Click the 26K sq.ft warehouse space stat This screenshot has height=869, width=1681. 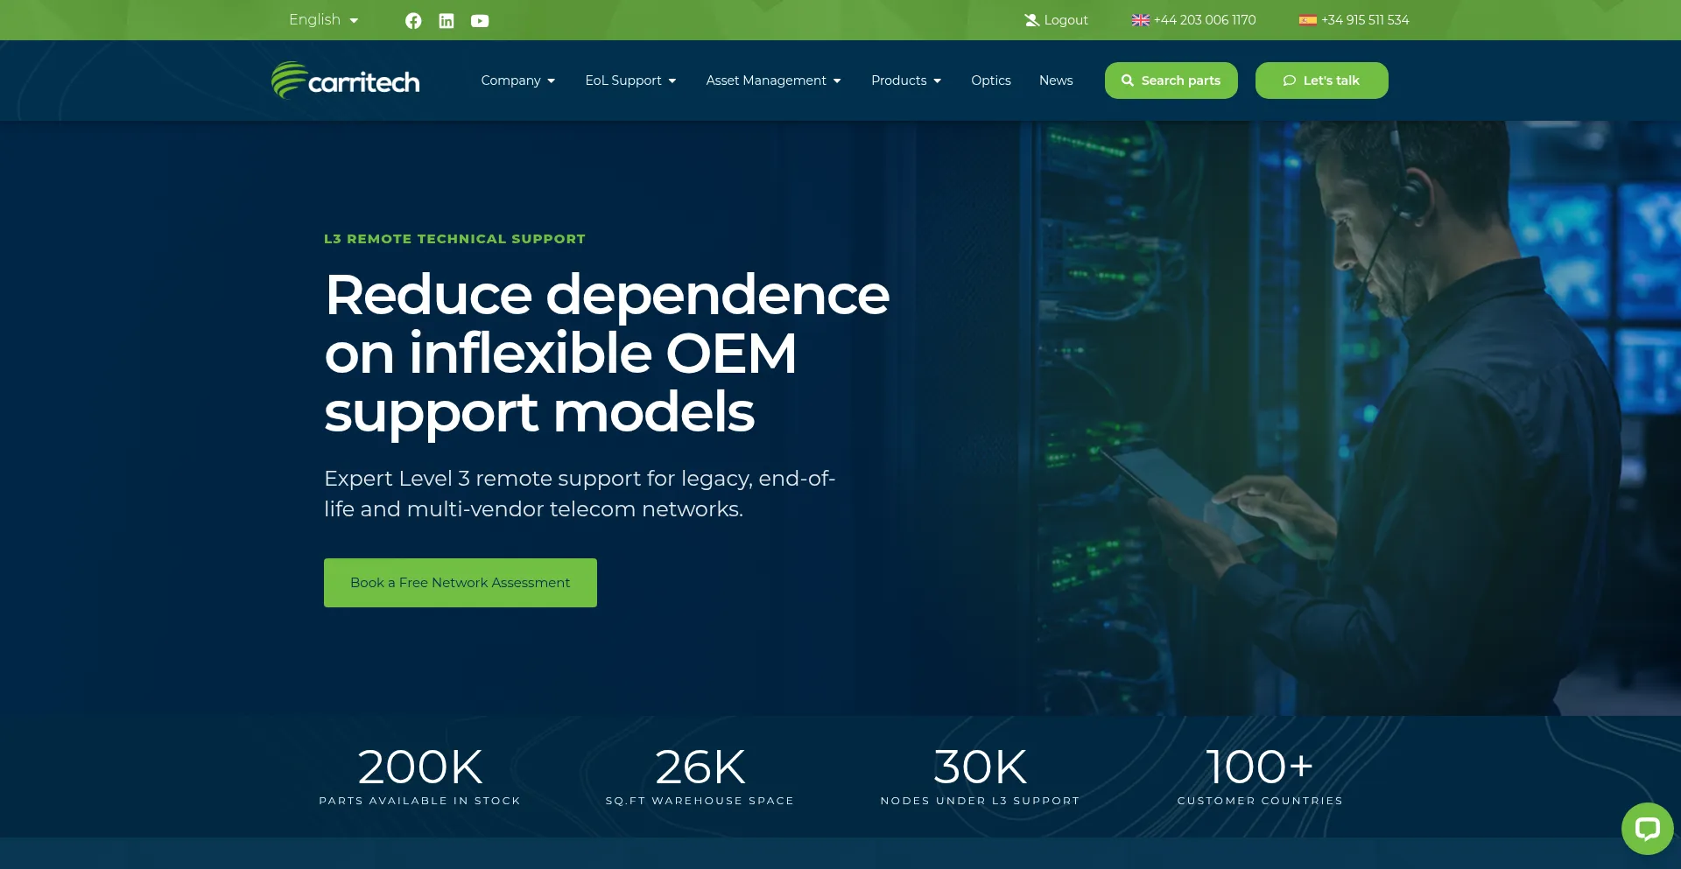(x=700, y=775)
